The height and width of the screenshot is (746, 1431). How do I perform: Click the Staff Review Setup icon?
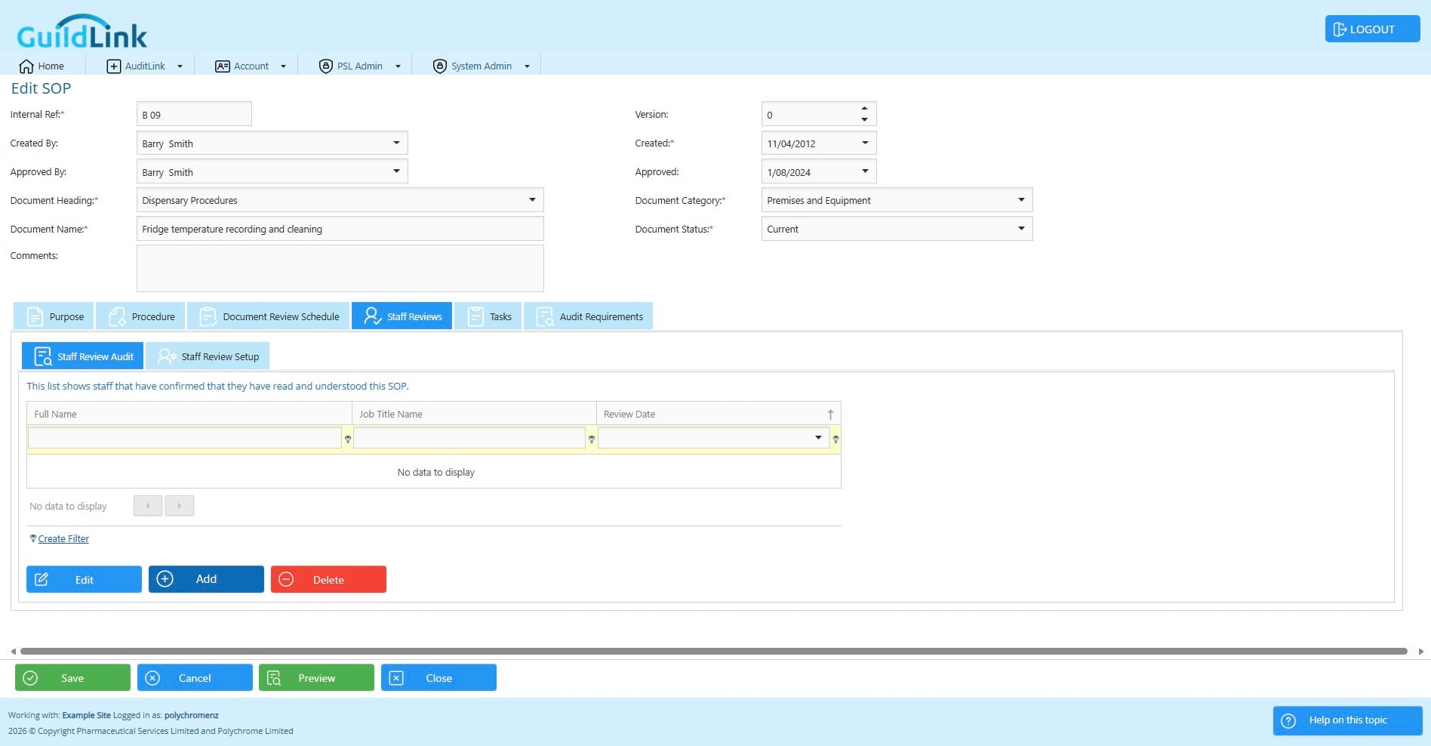point(166,356)
